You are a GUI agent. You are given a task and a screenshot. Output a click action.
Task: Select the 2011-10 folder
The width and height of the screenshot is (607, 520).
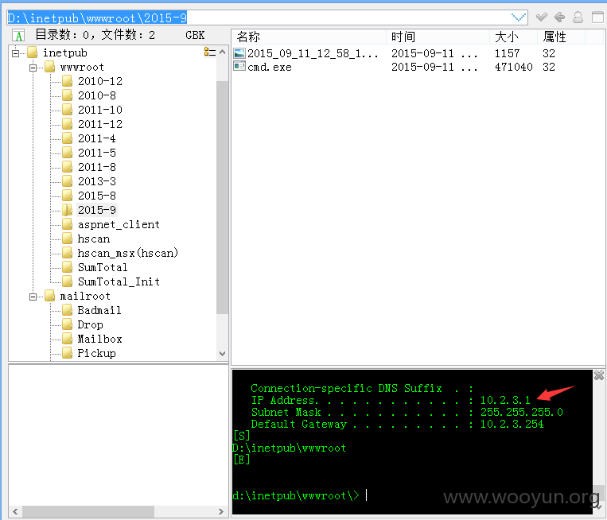(100, 110)
